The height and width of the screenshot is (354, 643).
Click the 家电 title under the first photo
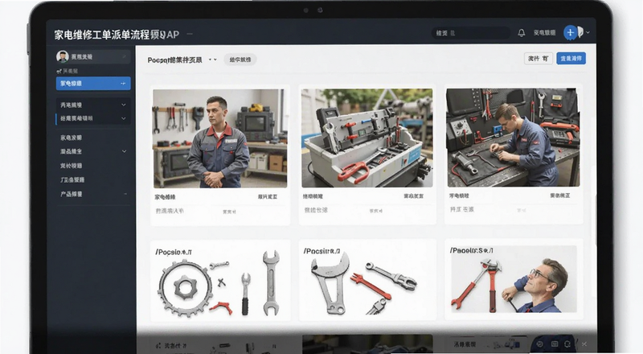pos(165,197)
